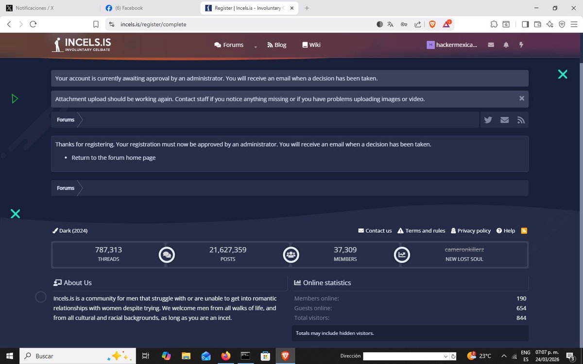Viewport: 583px width, 364px height.
Task: Open Brave Shields lion icon
Action: (x=432, y=24)
